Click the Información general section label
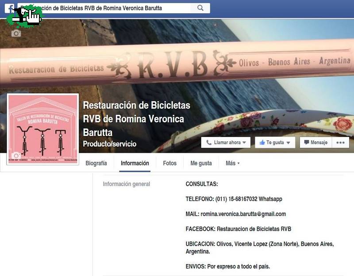The image size is (354, 276). [127, 184]
